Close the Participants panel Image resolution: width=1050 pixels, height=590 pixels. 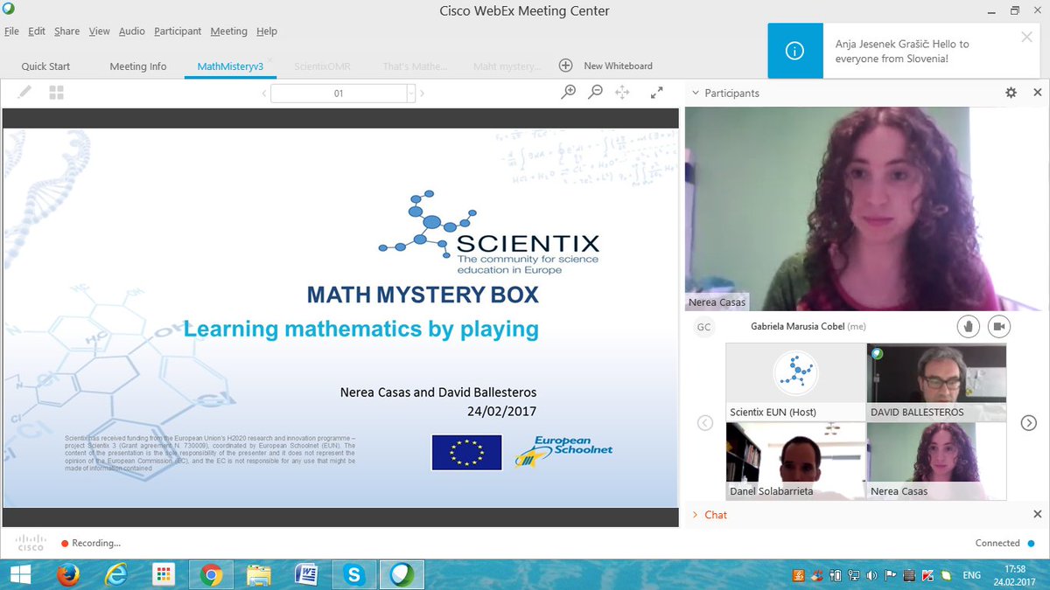point(1037,93)
